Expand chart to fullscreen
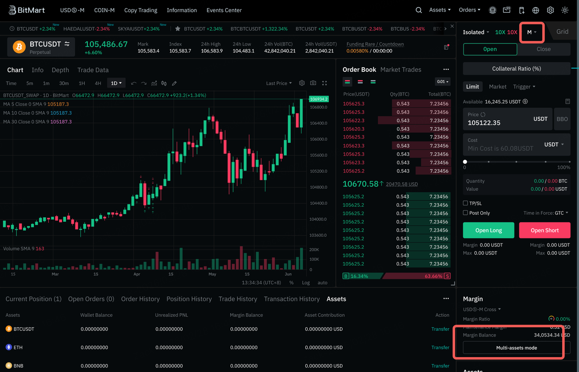The height and width of the screenshot is (372, 579). pyautogui.click(x=324, y=83)
